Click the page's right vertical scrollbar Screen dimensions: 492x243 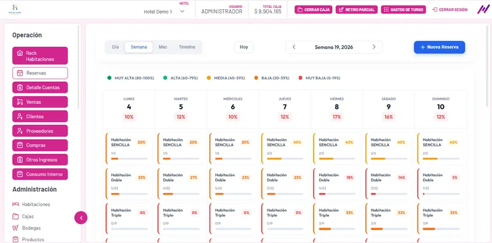pyautogui.click(x=487, y=66)
